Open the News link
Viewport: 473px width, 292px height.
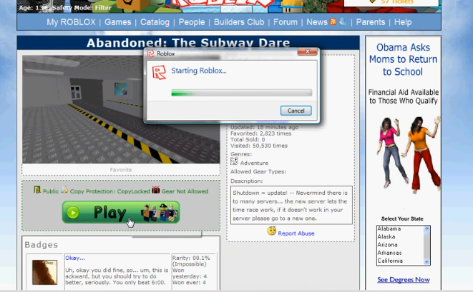pos(317,22)
